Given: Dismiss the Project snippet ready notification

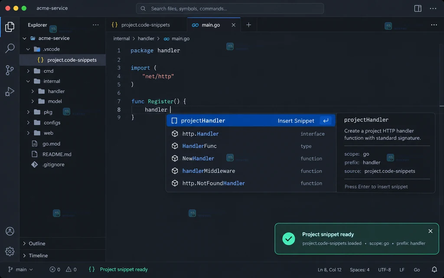Looking at the screenshot, I should pyautogui.click(x=431, y=231).
